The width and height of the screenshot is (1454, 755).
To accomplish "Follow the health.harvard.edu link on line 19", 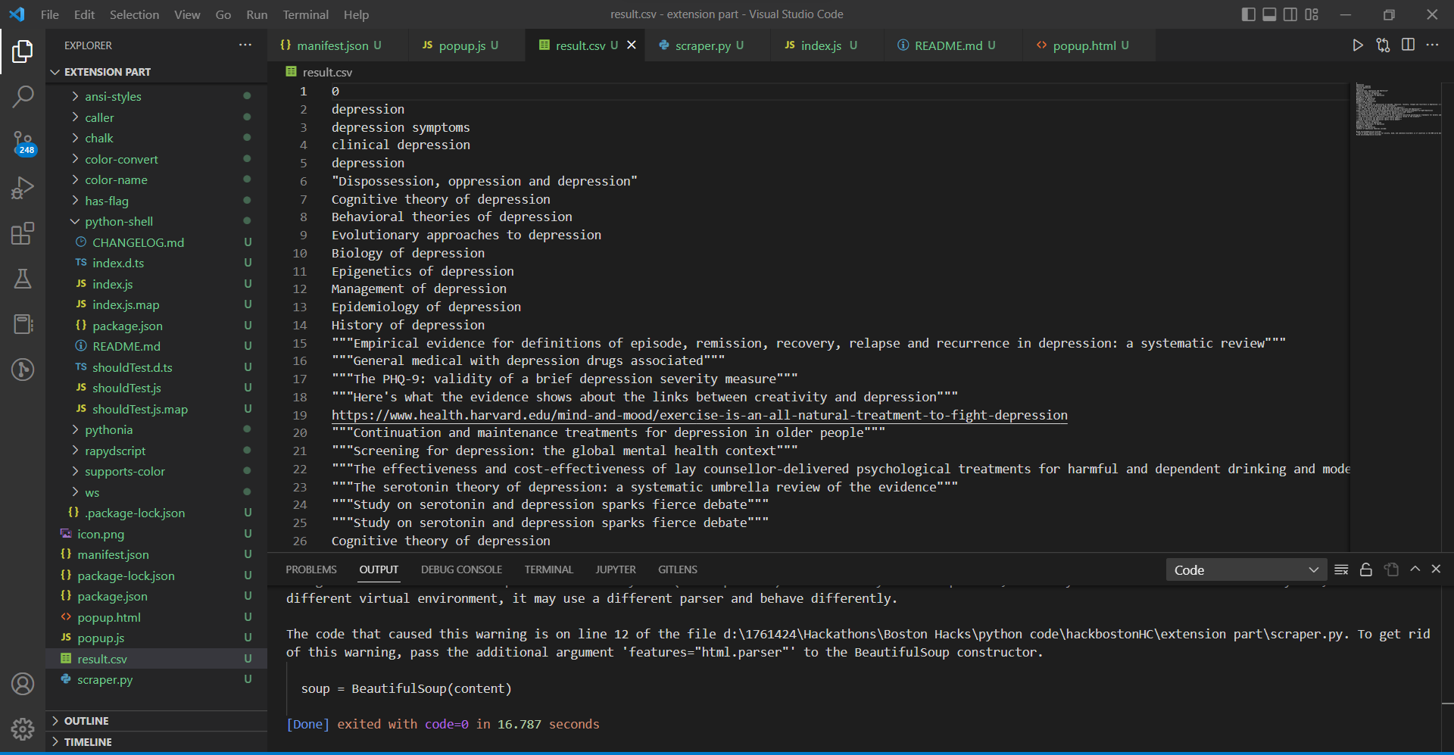I will point(699,415).
